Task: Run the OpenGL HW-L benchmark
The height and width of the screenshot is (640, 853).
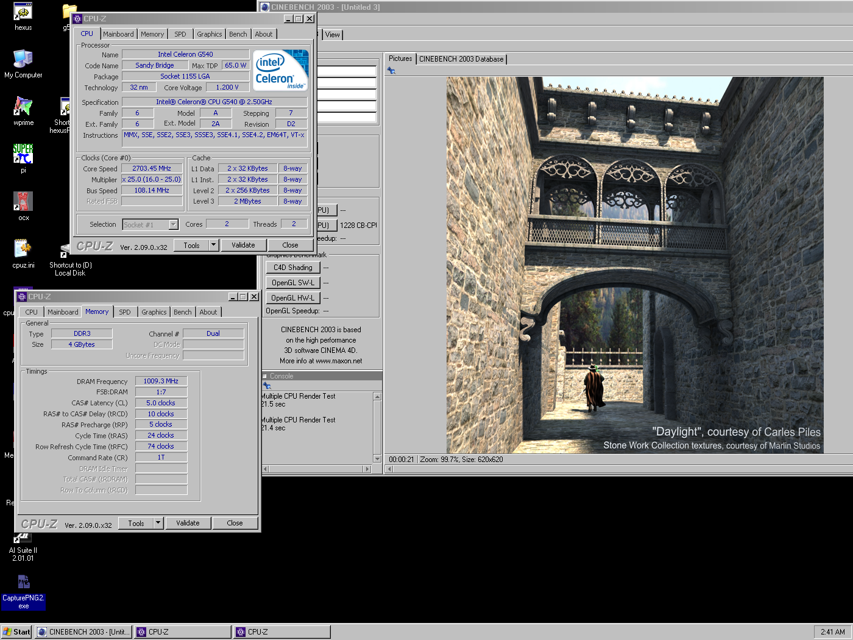Action: (292, 298)
